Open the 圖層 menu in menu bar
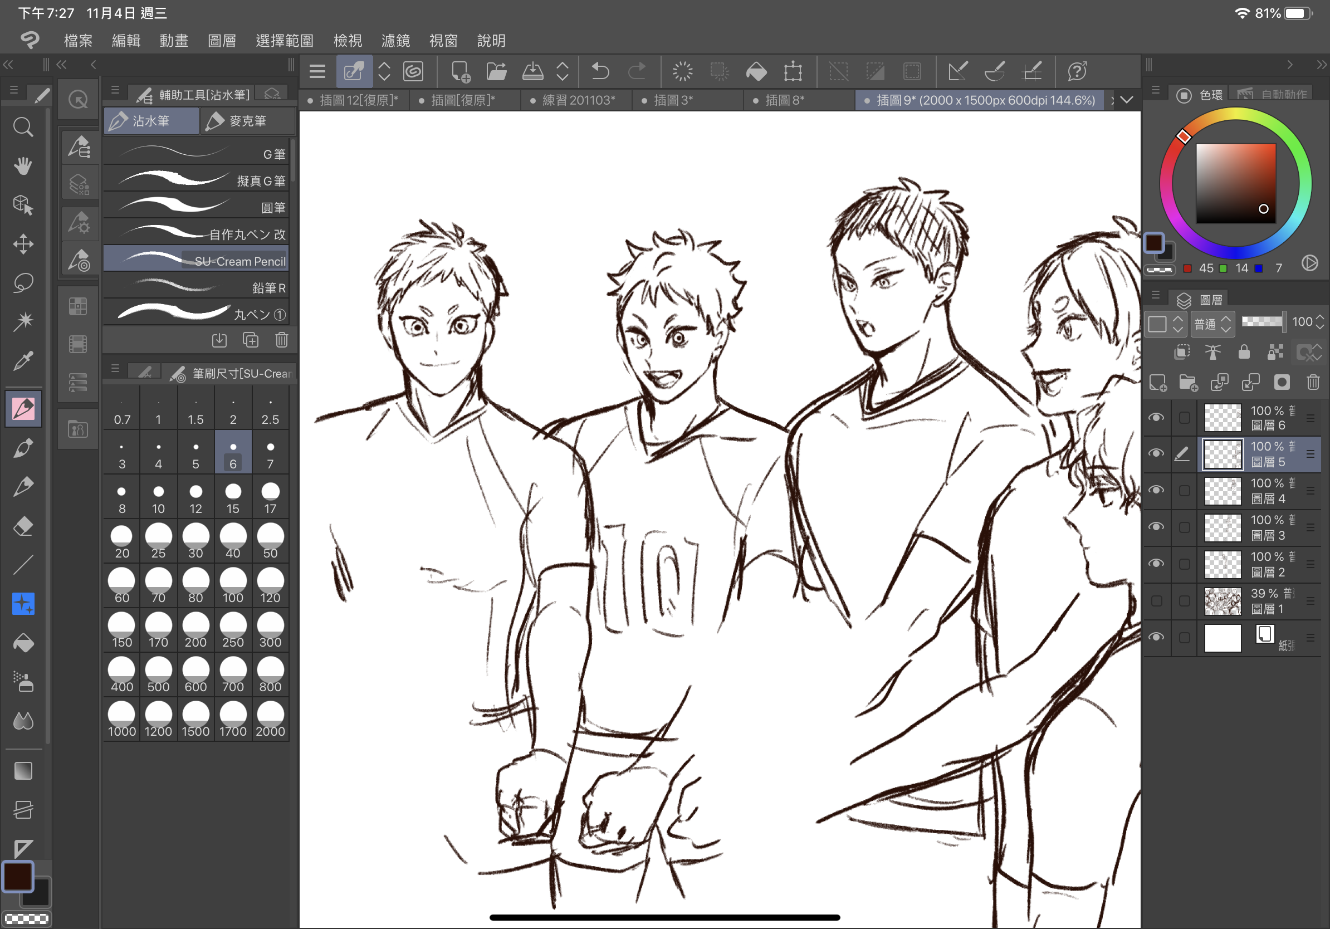 tap(222, 41)
